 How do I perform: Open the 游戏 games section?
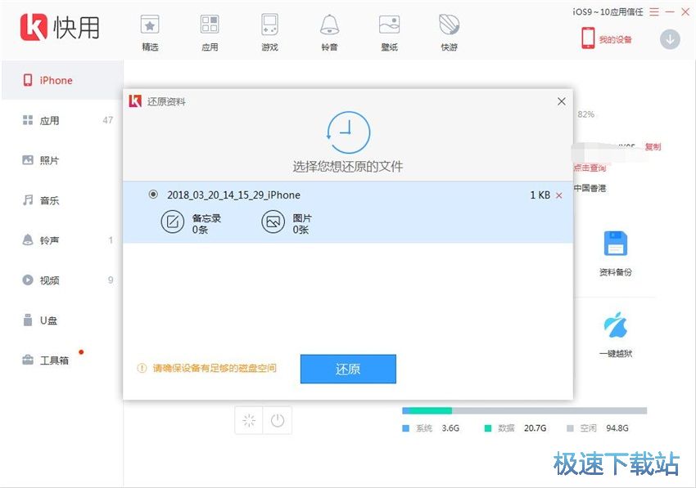click(x=269, y=33)
